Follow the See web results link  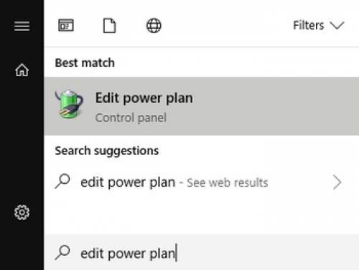point(227,183)
